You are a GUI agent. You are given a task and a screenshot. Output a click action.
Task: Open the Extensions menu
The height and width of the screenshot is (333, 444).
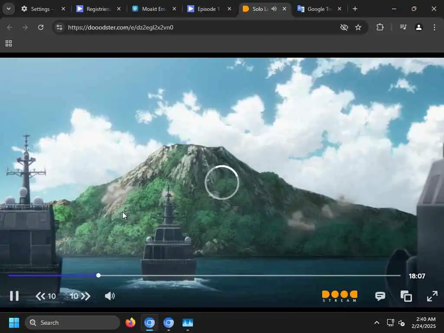[380, 27]
